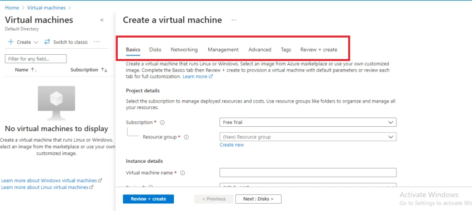
Task: Open the Networking tab
Action: coord(184,49)
